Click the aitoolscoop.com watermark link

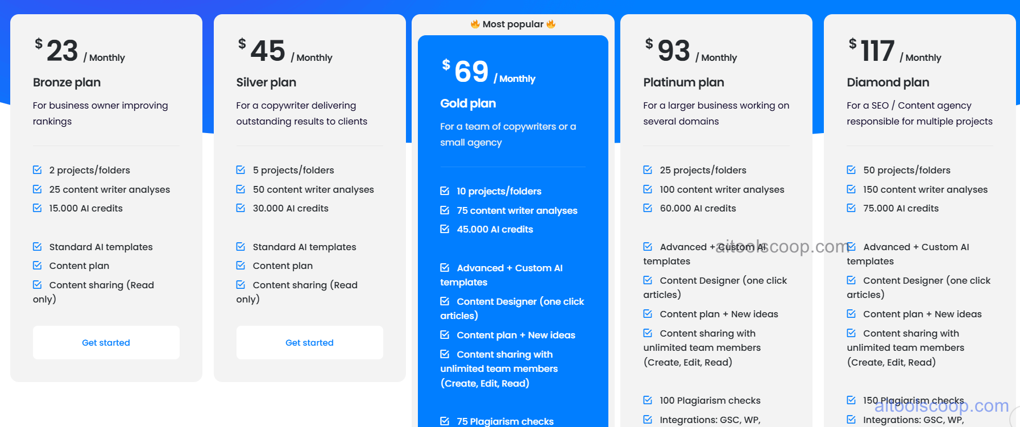click(941, 406)
